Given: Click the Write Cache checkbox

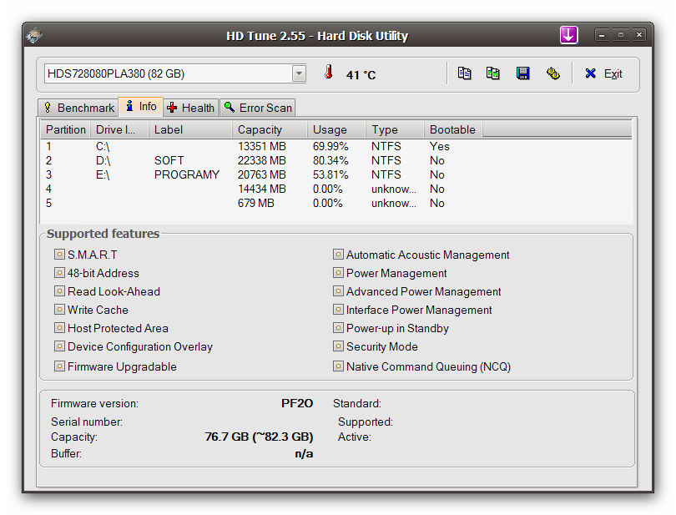Looking at the screenshot, I should pyautogui.click(x=59, y=310).
